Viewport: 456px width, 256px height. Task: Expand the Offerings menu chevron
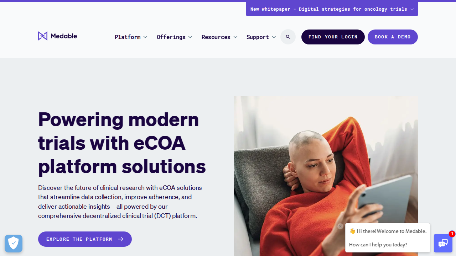click(190, 37)
